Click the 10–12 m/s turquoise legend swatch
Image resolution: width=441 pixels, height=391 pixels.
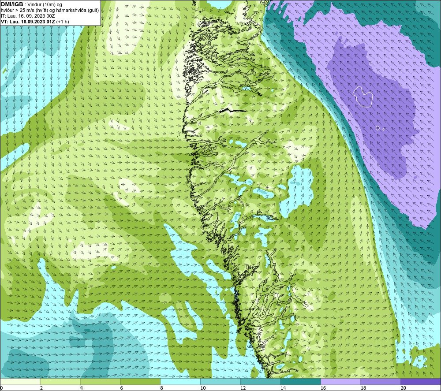pyautogui.click(x=220, y=381)
